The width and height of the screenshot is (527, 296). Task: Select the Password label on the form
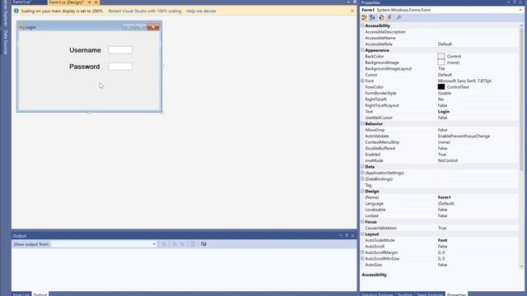point(84,67)
